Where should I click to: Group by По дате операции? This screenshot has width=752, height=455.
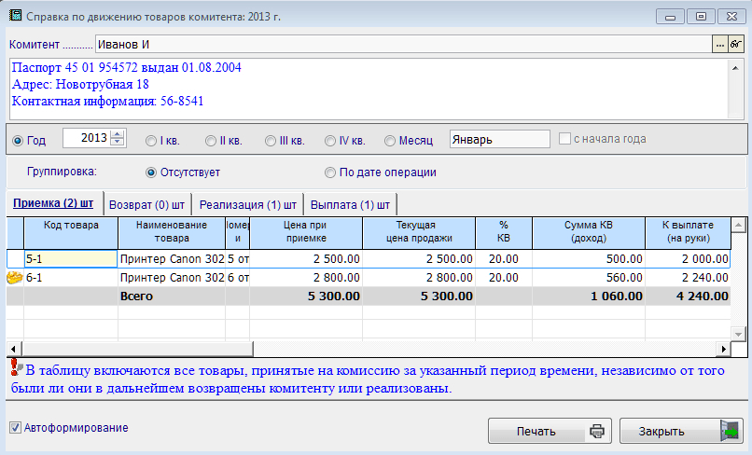330,172
